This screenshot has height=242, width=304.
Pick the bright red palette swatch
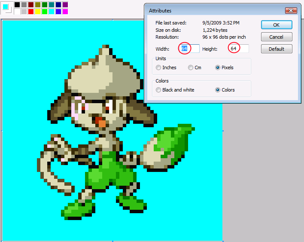[31, 12]
